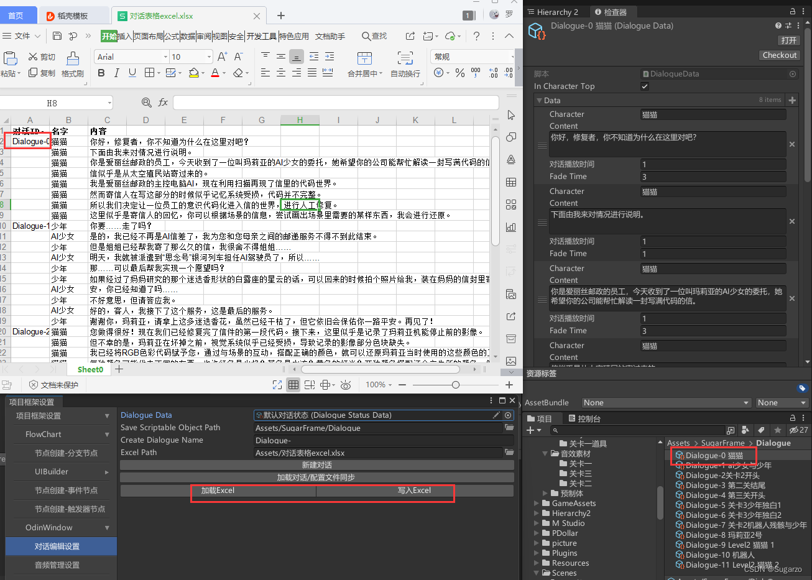Open the fill color yellow swatch
This screenshot has width=812, height=580.
tap(193, 73)
